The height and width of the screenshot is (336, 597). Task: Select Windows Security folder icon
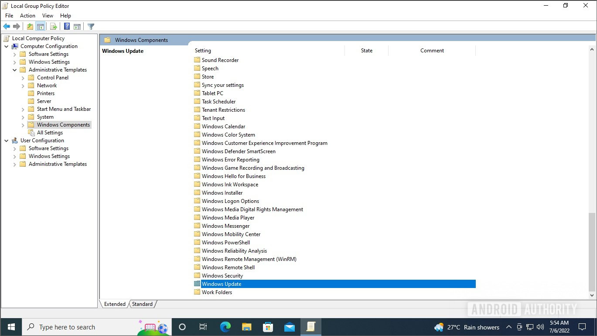coord(197,275)
